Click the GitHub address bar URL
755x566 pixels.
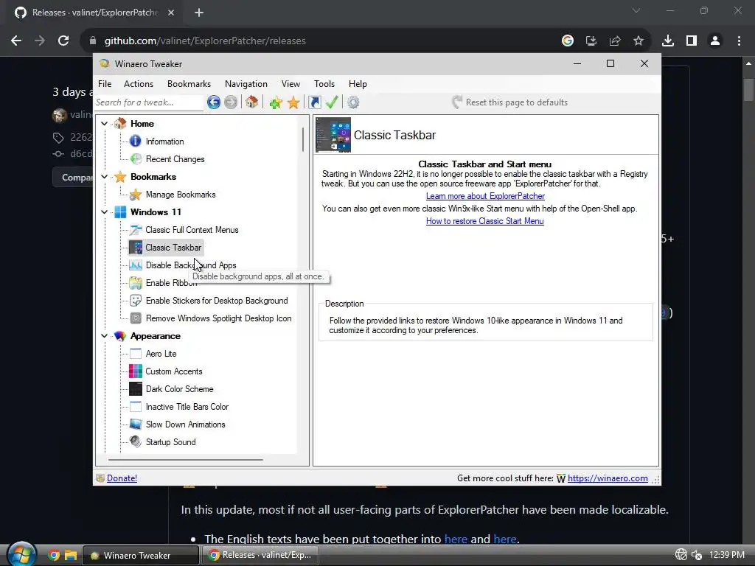click(205, 41)
